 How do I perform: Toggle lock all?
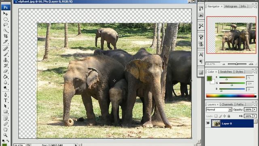coord(229,116)
